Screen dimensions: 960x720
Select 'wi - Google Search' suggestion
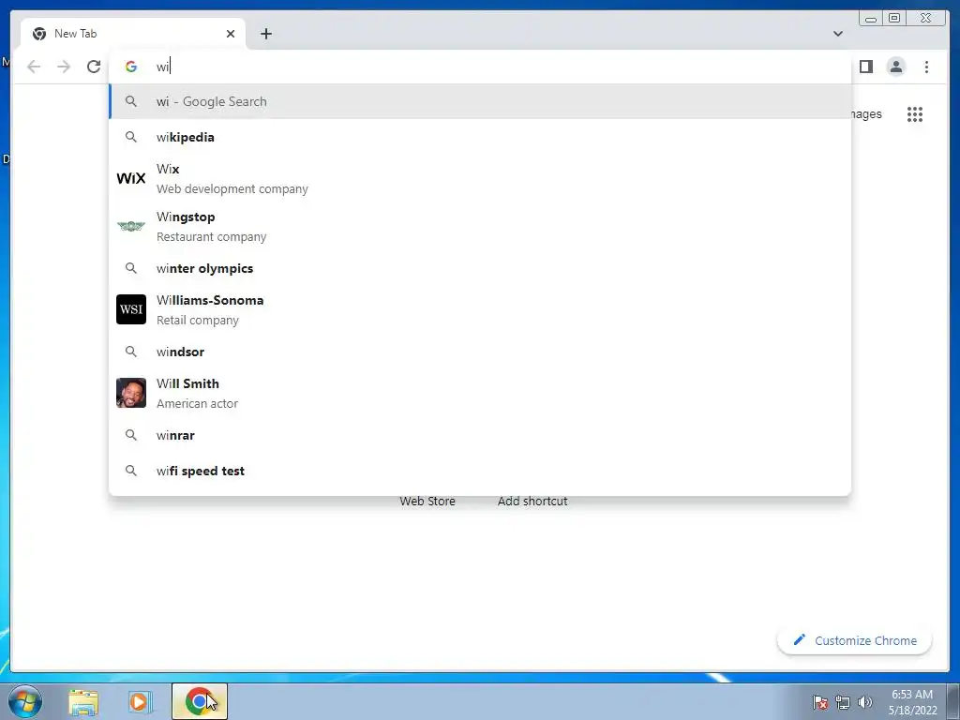click(x=480, y=101)
